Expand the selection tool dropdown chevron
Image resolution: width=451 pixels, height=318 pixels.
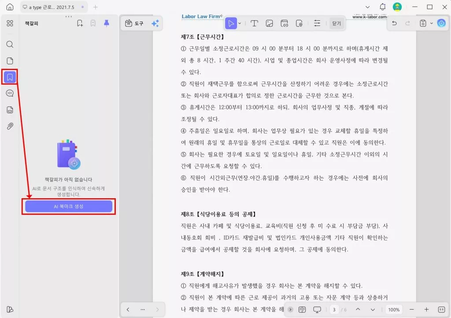click(239, 23)
